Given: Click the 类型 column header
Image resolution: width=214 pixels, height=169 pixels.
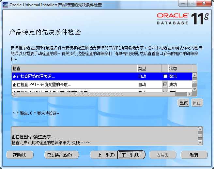Looking at the screenshot, I should (x=149, y=69).
